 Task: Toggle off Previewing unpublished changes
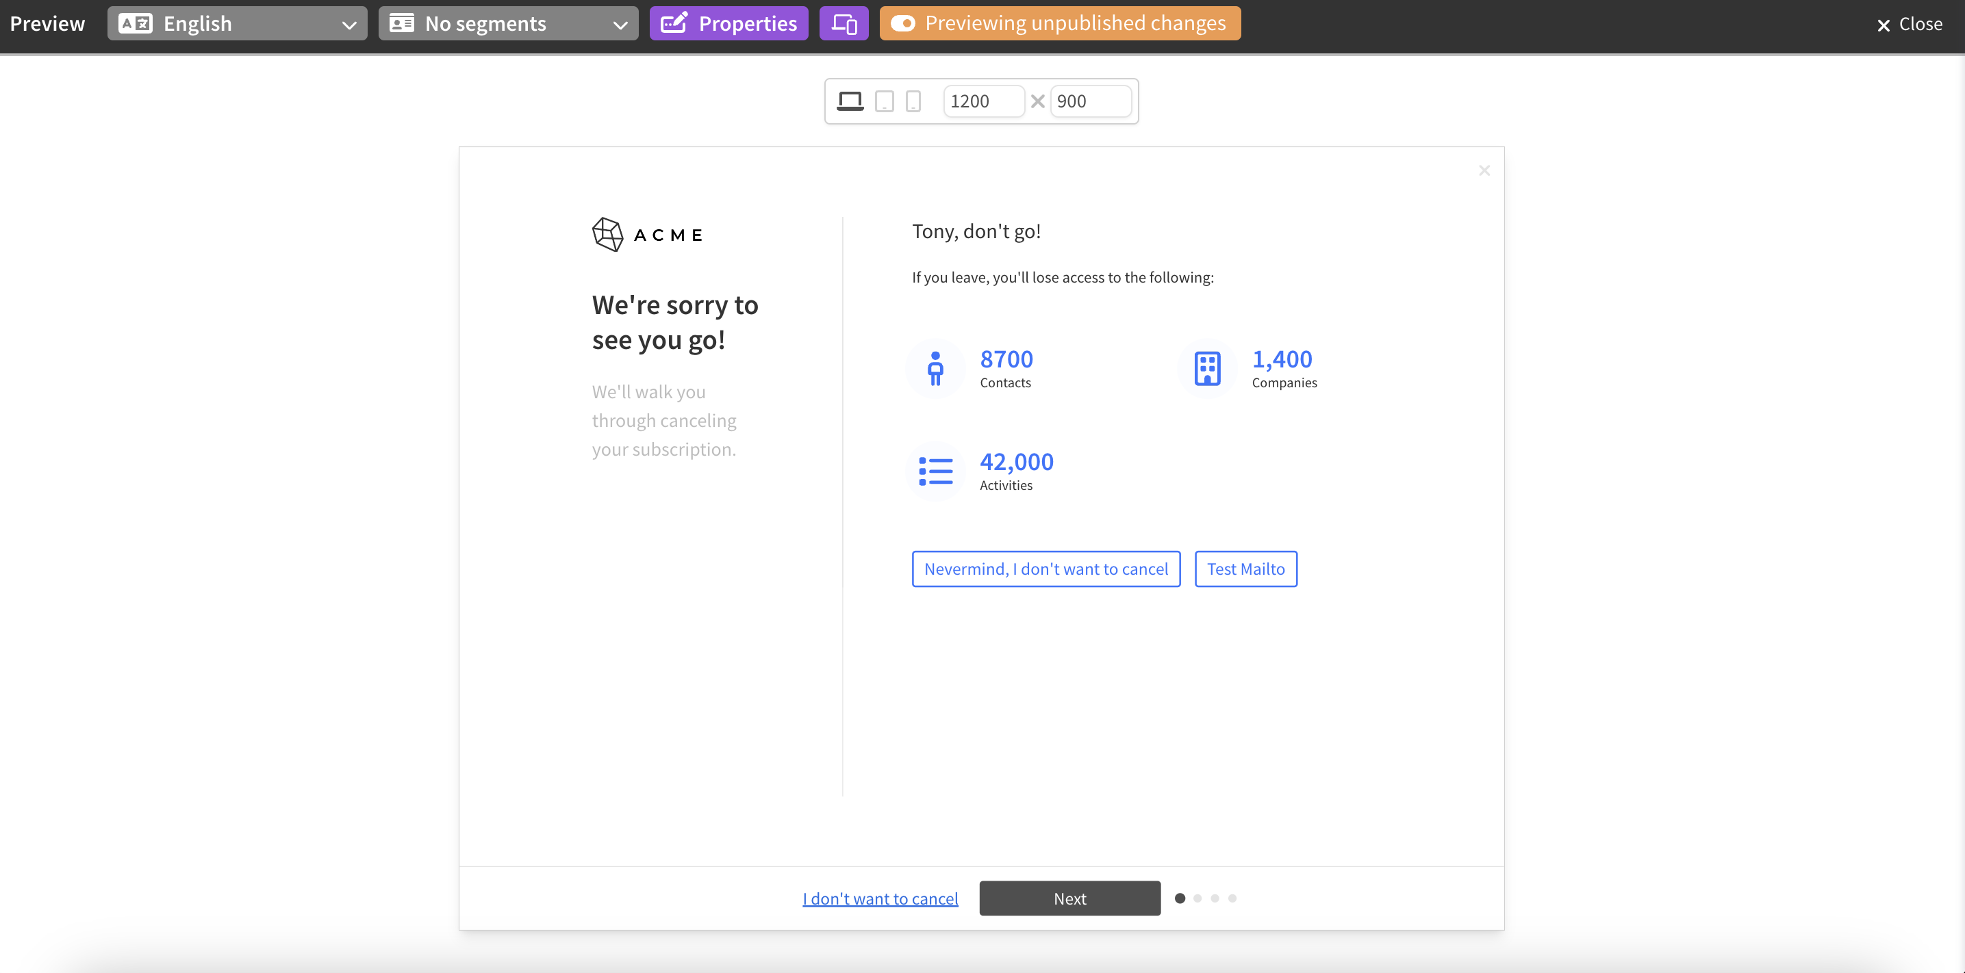(x=904, y=23)
